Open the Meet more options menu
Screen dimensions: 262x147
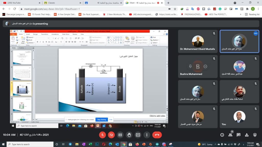tap(147, 135)
